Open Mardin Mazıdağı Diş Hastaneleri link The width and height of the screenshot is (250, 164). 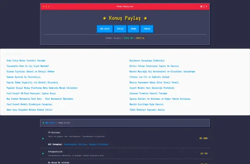pos(162,71)
